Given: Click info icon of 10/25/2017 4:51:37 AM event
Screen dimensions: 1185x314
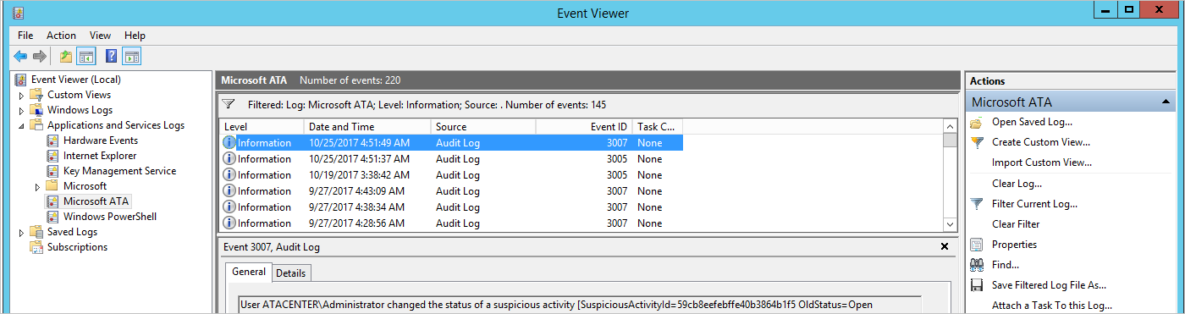Looking at the screenshot, I should tap(229, 159).
